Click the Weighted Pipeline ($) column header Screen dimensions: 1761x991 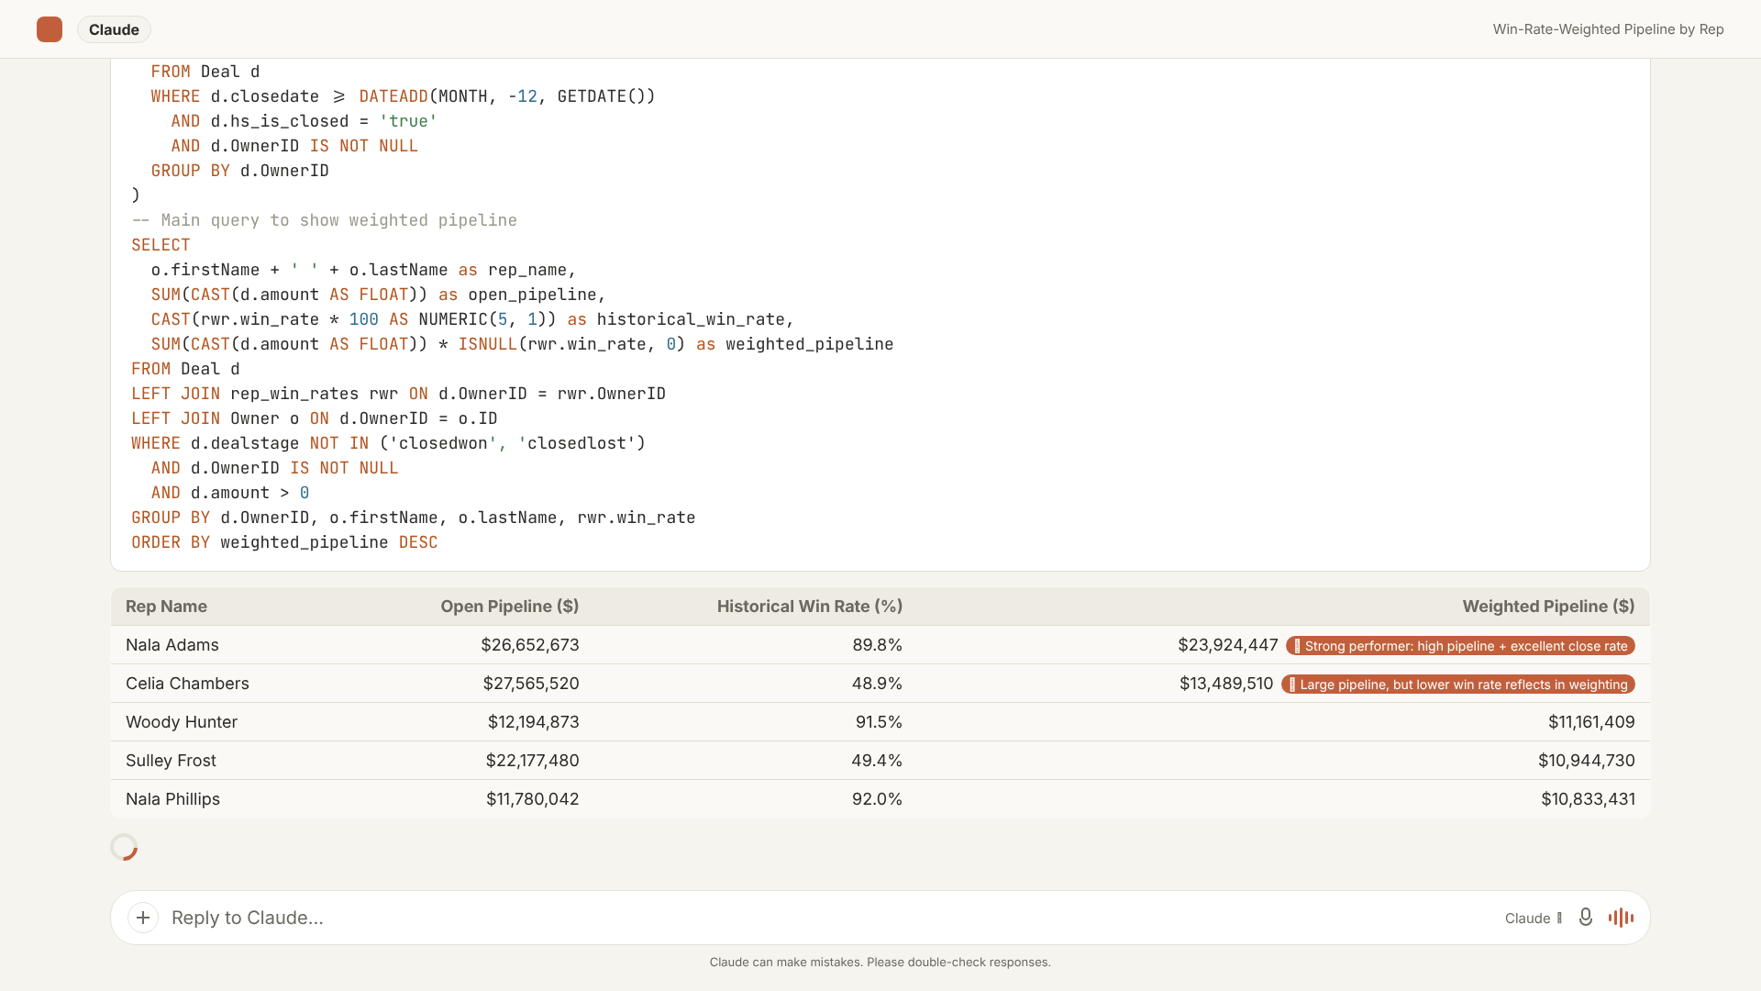coord(1548,607)
